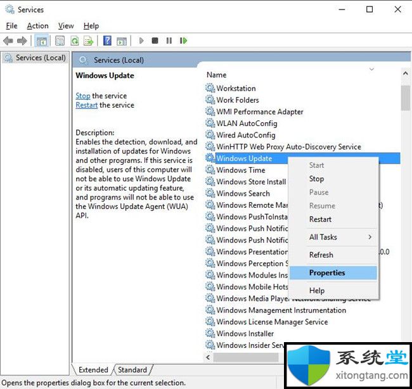Click gear icon beside Windows Installer
The height and width of the screenshot is (389, 412).
tap(210, 333)
